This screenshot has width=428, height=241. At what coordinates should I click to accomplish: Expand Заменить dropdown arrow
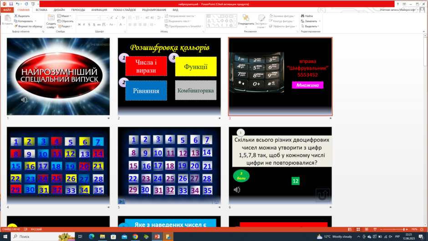[x=320, y=21]
